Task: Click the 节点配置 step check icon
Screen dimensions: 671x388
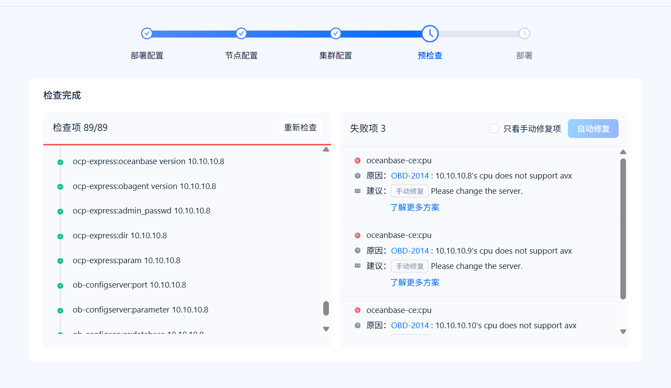Action: coord(241,33)
